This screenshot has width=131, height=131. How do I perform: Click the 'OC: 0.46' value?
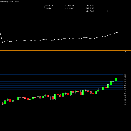pyautogui.click(x=90, y=6)
